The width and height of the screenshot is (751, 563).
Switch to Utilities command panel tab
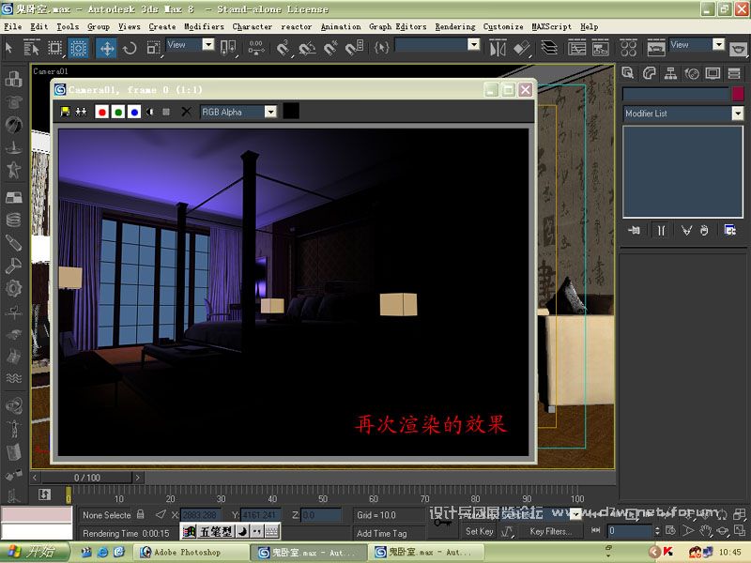734,73
